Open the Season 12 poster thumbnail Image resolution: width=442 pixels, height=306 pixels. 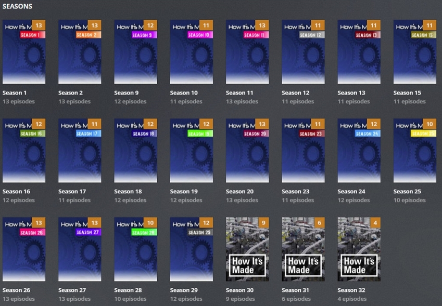point(303,52)
